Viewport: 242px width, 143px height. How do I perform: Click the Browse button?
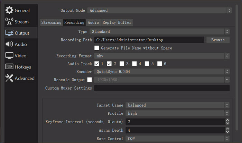pyautogui.click(x=218, y=40)
